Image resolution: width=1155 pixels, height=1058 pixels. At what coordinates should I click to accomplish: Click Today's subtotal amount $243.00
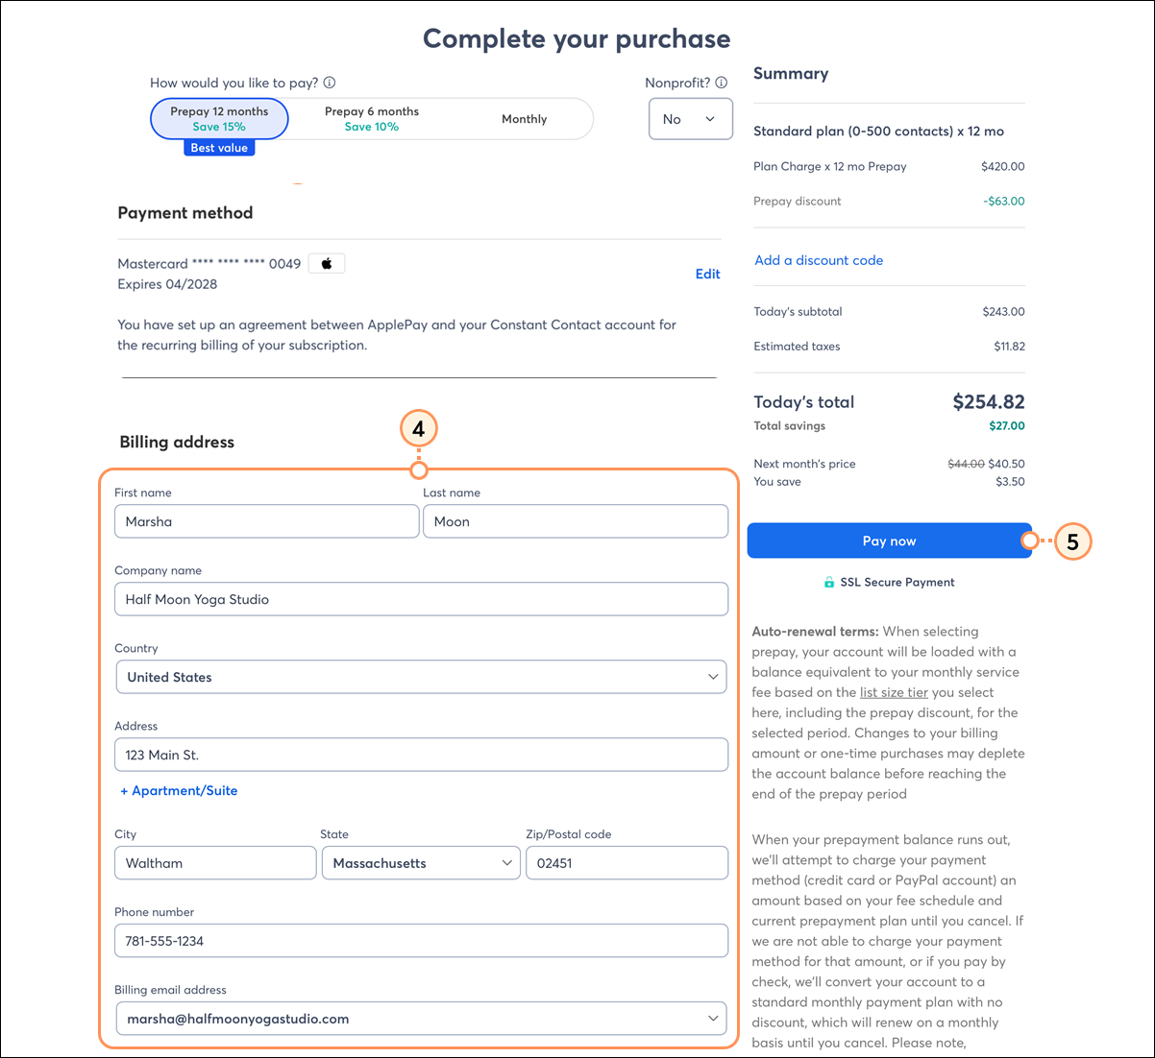tap(1003, 312)
